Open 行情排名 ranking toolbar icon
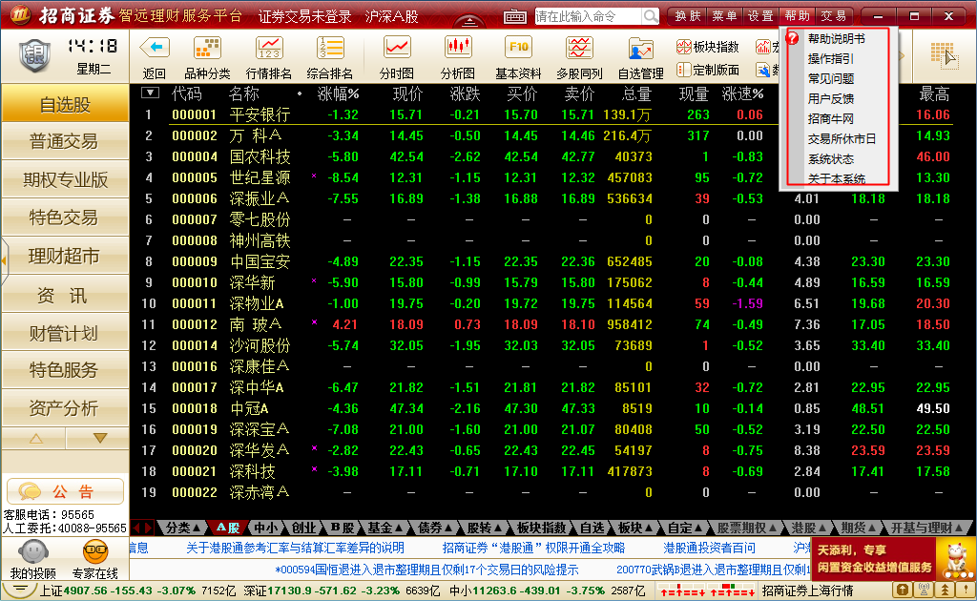 [269, 48]
